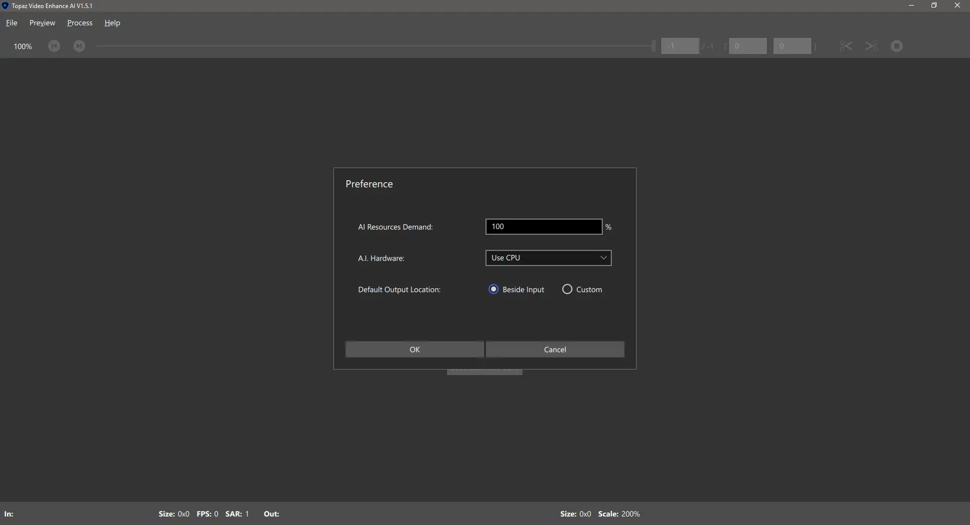This screenshot has width=970, height=525.
Task: Click the first scissors trim icon
Action: click(846, 46)
